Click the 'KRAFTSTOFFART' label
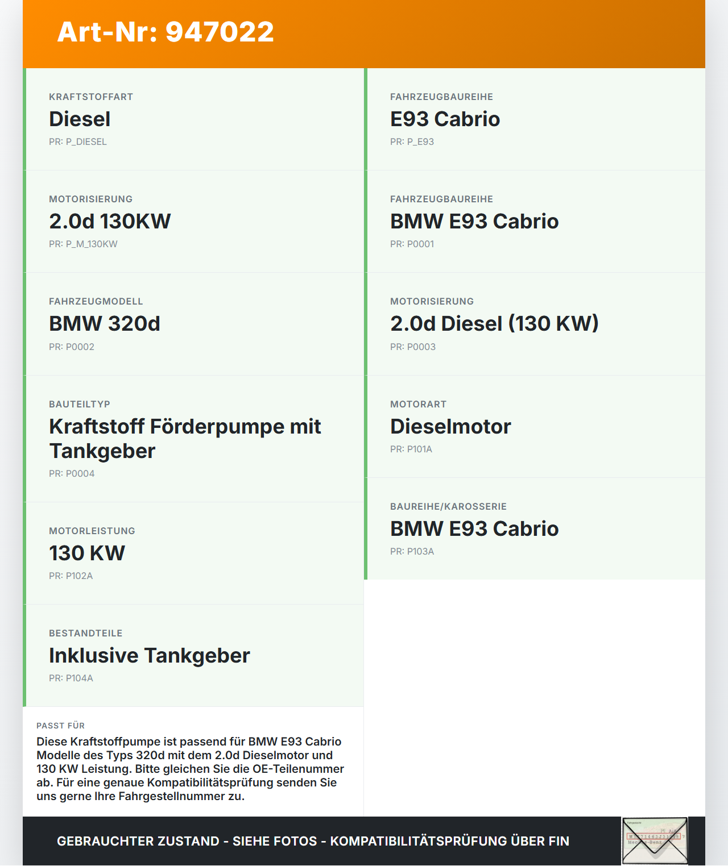This screenshot has width=728, height=866. pyautogui.click(x=91, y=97)
